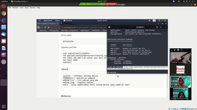Image resolution: width=197 pixels, height=110 pixels.
Task: Open the Machine menu in VirtualBox
Action: 15,8
